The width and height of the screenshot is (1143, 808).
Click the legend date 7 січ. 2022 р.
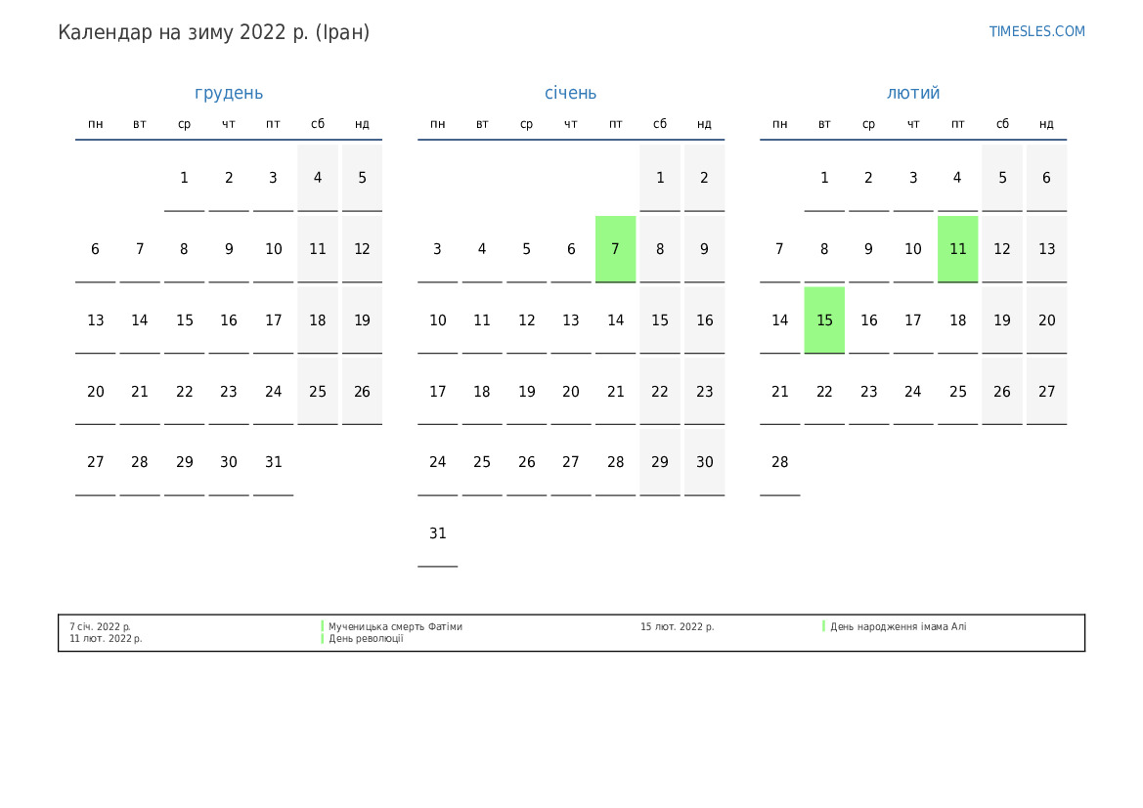point(100,626)
